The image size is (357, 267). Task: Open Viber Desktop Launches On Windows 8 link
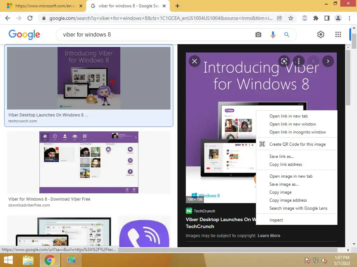48,115
